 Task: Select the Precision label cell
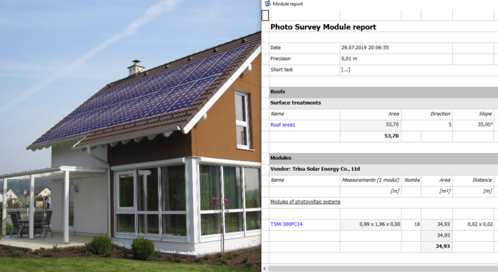[304, 59]
